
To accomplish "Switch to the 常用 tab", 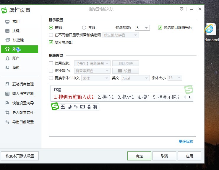I will pyautogui.click(x=20, y=22).
